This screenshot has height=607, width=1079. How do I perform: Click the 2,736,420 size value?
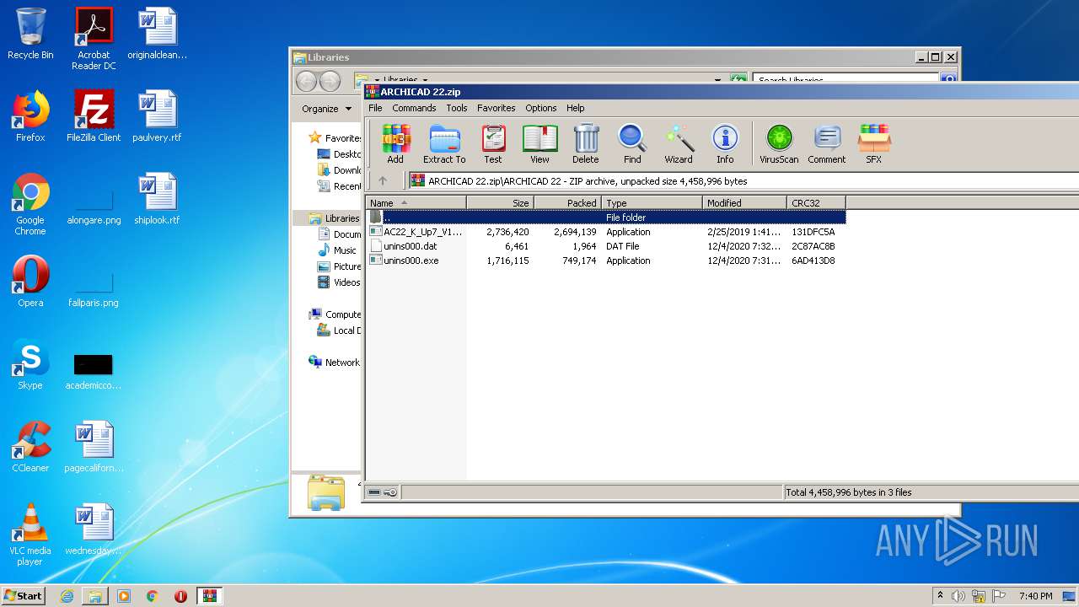[507, 232]
